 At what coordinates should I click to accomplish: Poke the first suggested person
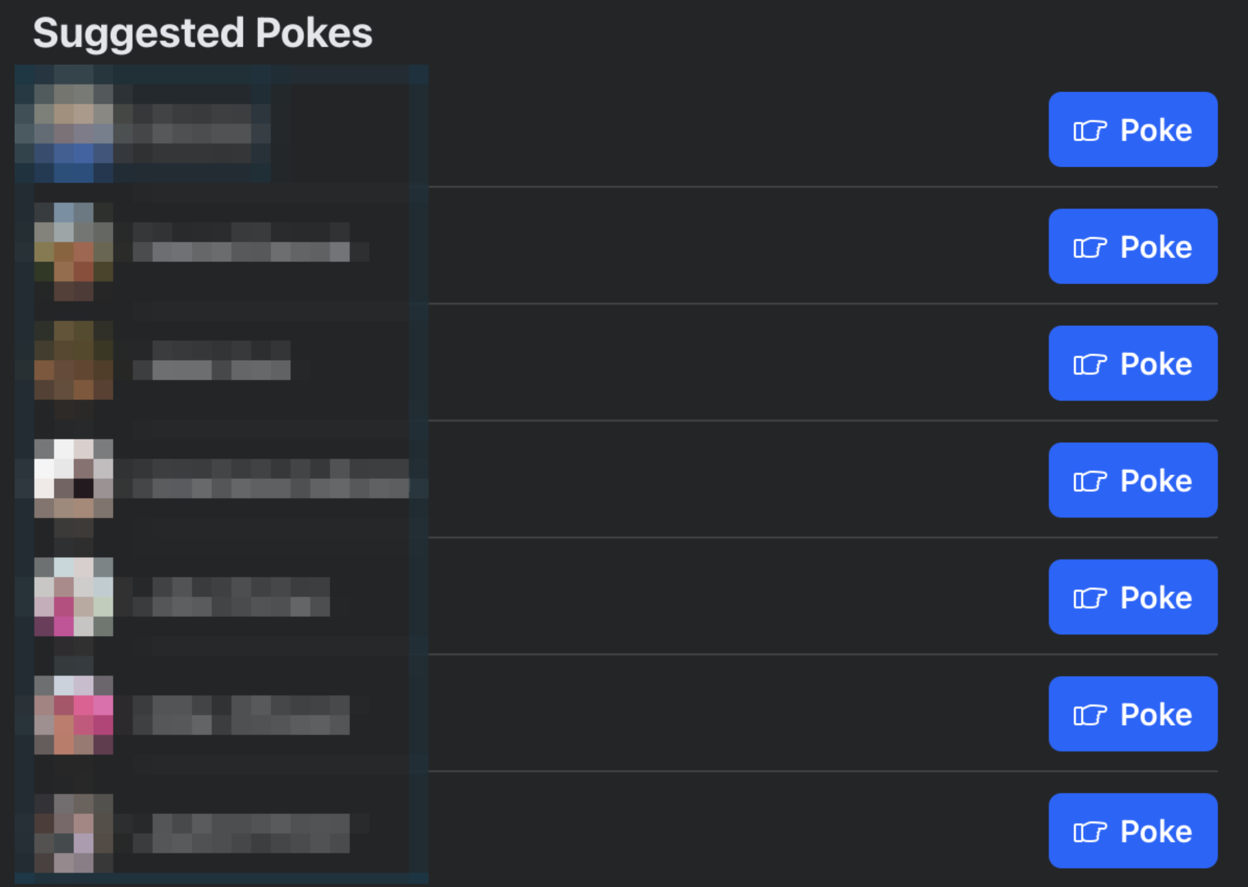click(1132, 130)
